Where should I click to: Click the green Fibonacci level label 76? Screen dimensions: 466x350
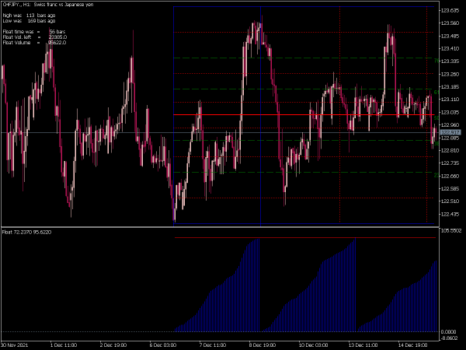coord(436,61)
